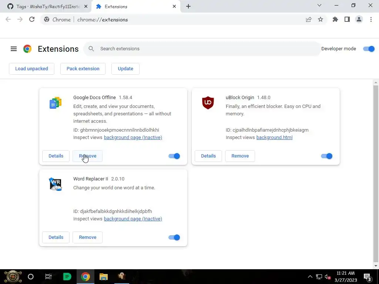Click Load unpacked button

click(32, 69)
